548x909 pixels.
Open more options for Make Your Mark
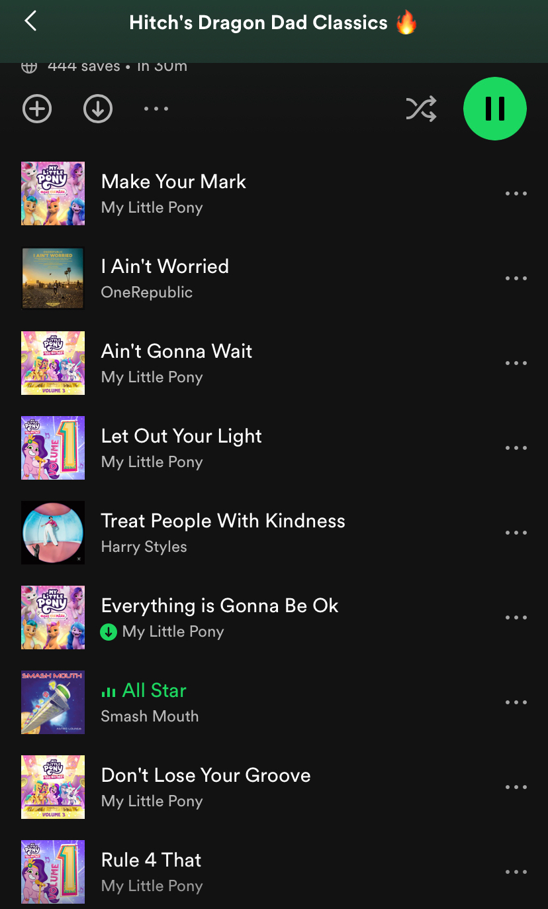click(516, 193)
